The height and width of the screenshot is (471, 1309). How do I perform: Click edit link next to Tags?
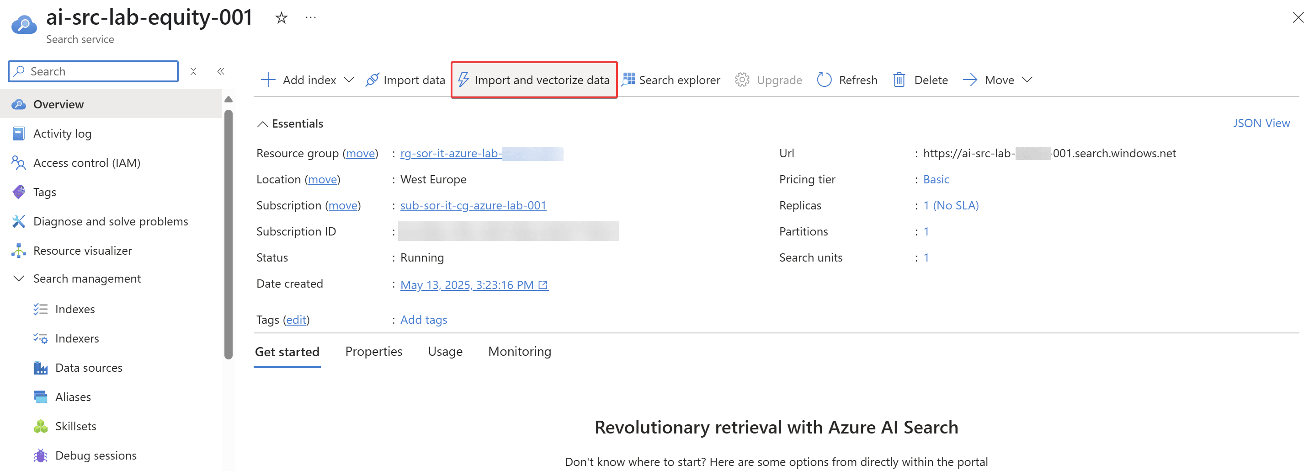point(296,320)
